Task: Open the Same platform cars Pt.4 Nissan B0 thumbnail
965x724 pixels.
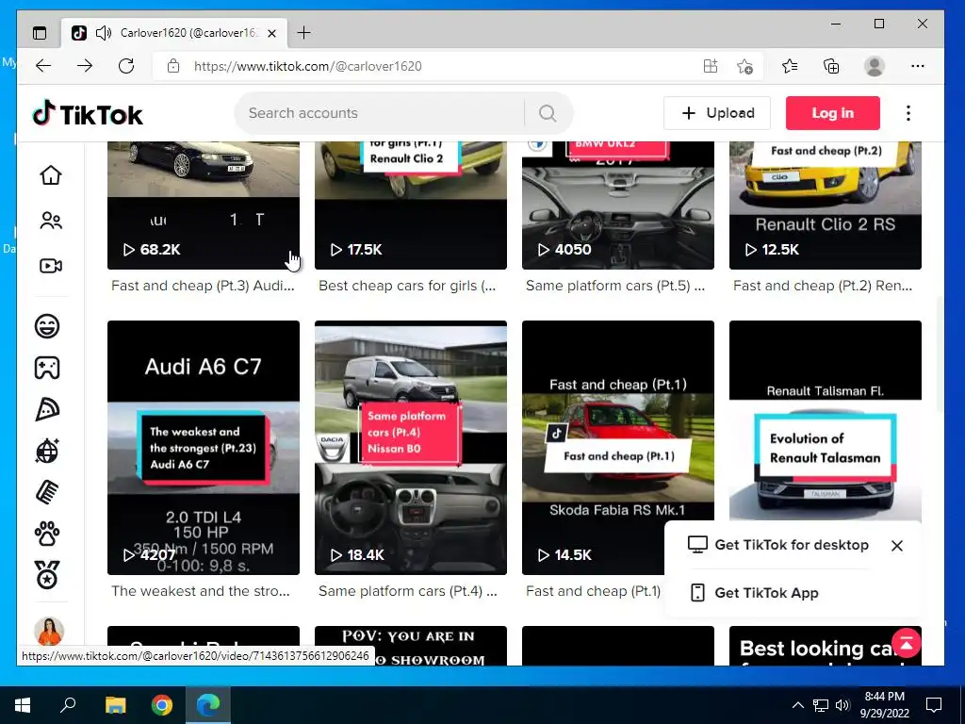Action: pyautogui.click(x=411, y=448)
